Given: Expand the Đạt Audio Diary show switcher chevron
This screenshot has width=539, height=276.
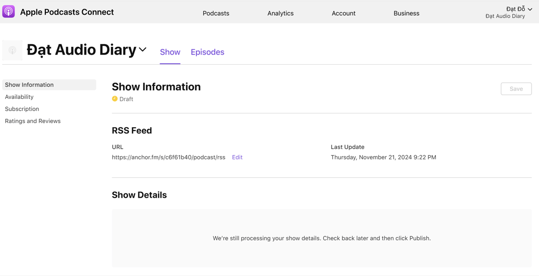Looking at the screenshot, I should point(143,50).
